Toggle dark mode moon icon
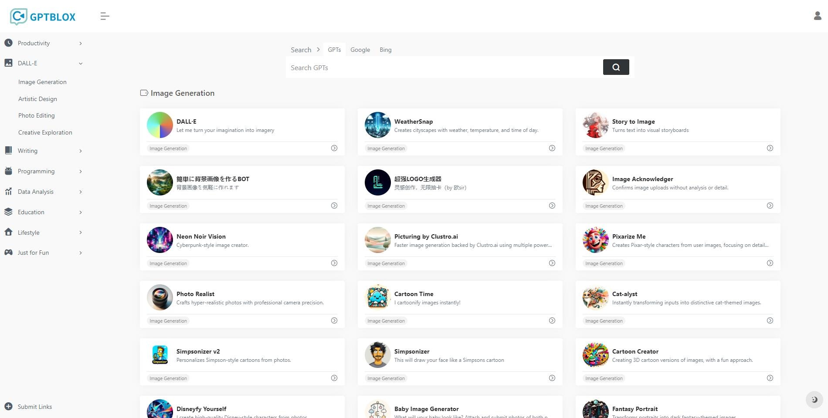Viewport: 828px width, 418px height. pos(814,400)
